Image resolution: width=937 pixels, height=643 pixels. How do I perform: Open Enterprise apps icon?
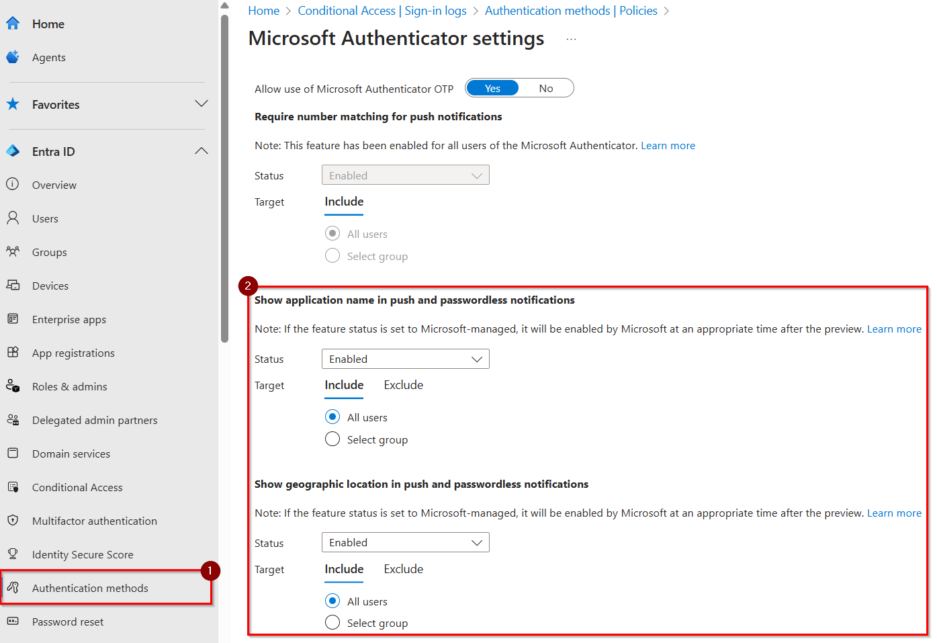click(13, 318)
